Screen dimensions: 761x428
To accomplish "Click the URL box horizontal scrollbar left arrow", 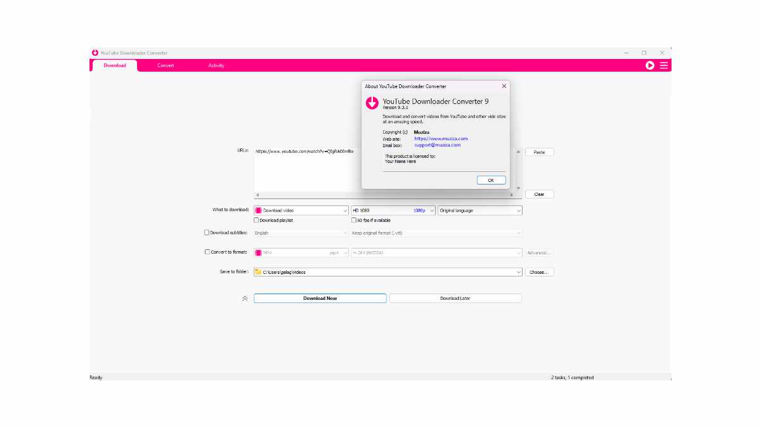I will [257, 195].
